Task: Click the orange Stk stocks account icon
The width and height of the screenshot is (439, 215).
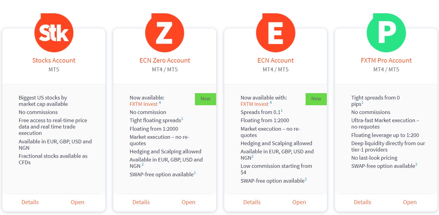Action: [x=54, y=33]
